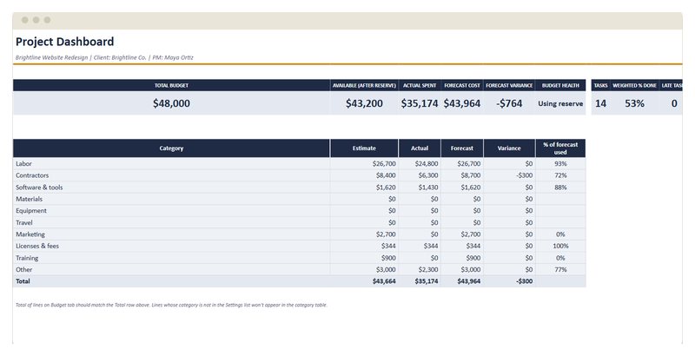Viewport: 695px width, 356px height.
Task: Select the late tasks value 0
Action: [674, 103]
